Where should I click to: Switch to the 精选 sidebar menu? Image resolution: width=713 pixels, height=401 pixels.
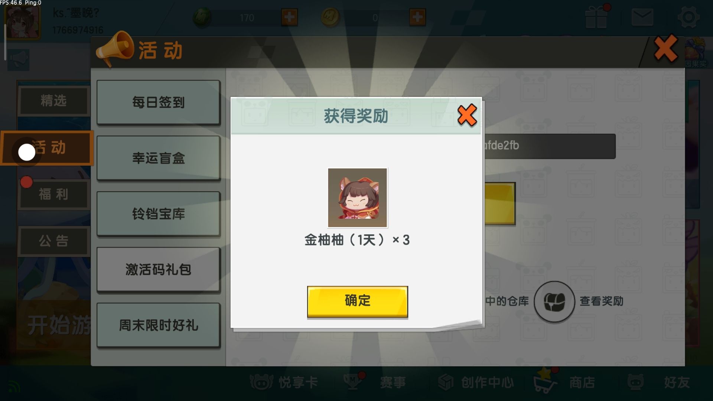pos(54,101)
